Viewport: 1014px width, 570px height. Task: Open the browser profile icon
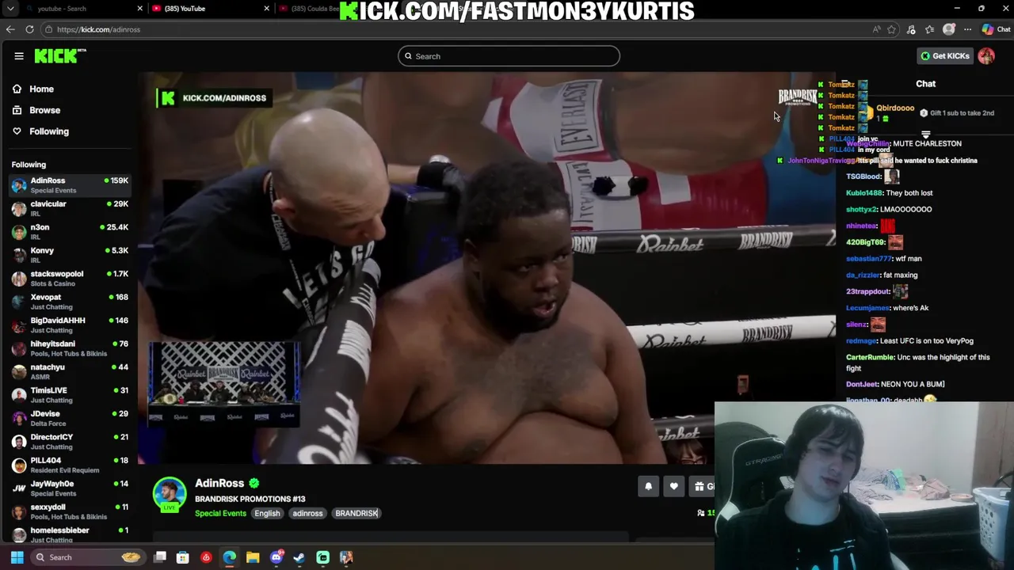pos(949,29)
